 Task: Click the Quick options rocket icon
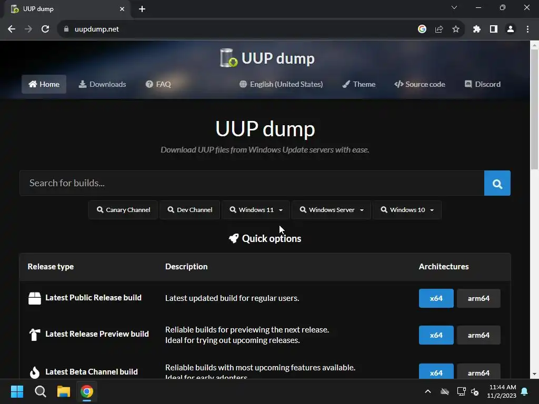(x=234, y=238)
